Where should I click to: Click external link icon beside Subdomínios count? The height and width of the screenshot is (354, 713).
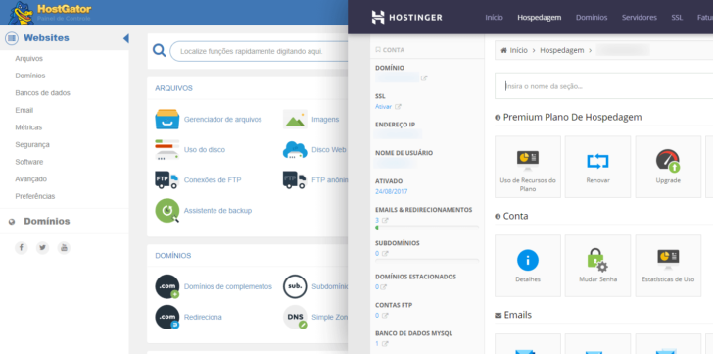pyautogui.click(x=385, y=253)
